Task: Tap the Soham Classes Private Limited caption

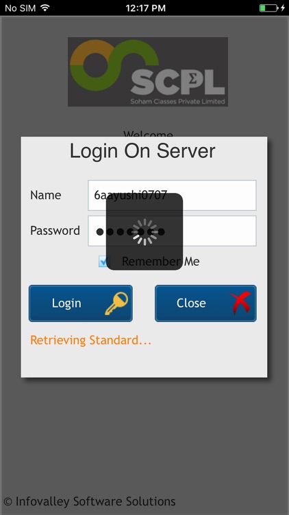Action: point(177,101)
